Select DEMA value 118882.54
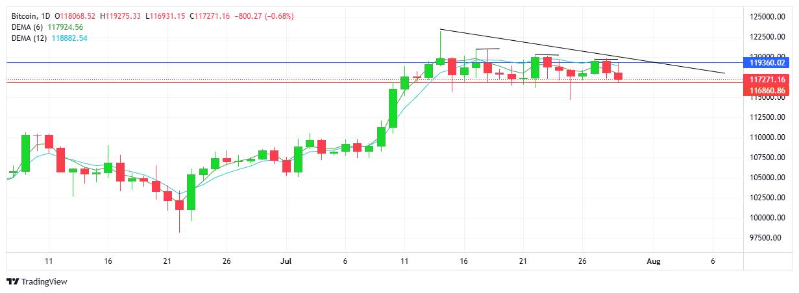Viewport: 799px width, 293px height. [69, 38]
